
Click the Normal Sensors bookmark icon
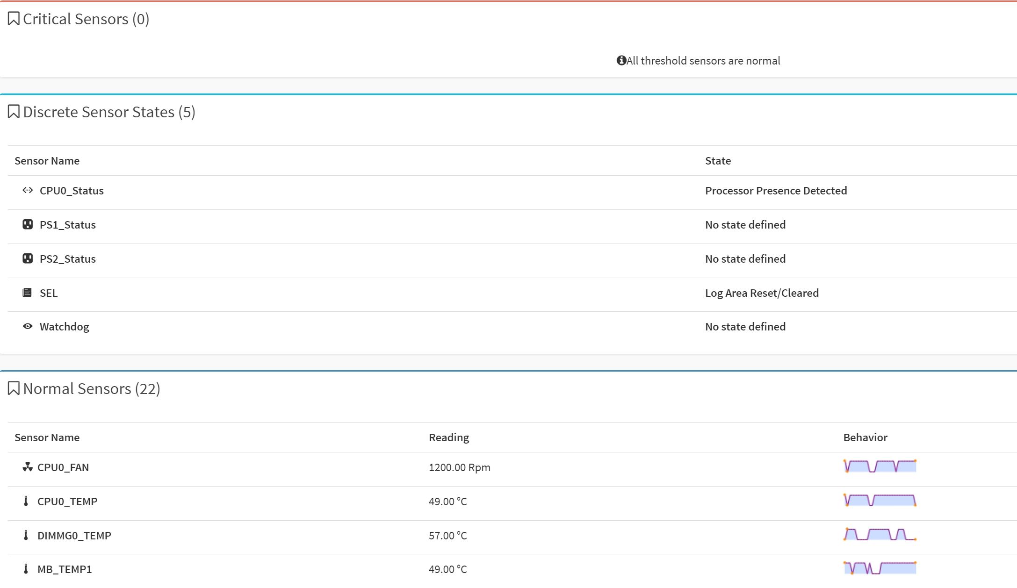click(x=14, y=389)
